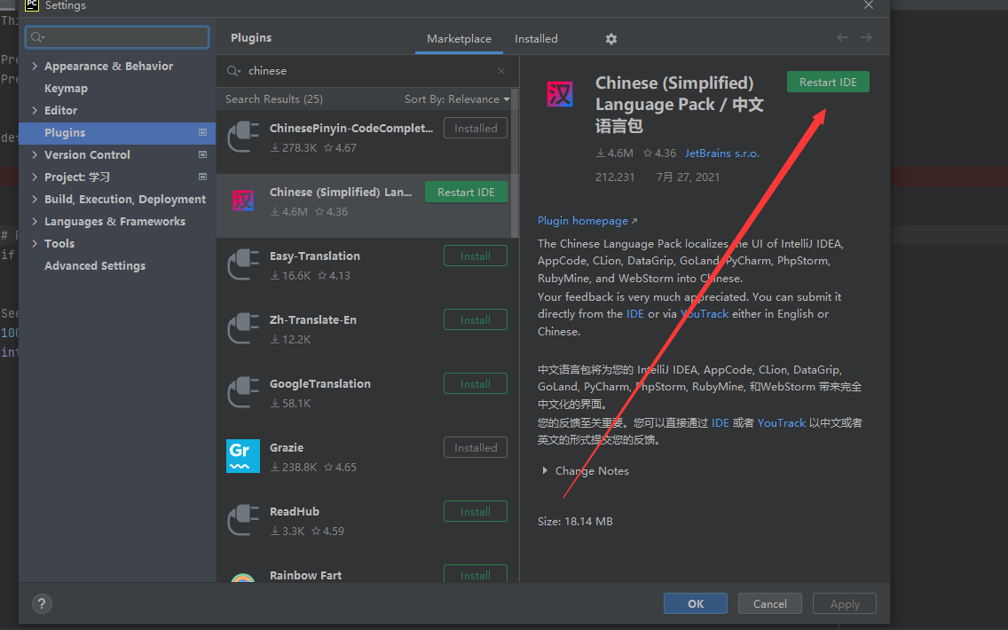Expand Project: 学习 settings node
This screenshot has width=1008, height=630.
pos(35,177)
